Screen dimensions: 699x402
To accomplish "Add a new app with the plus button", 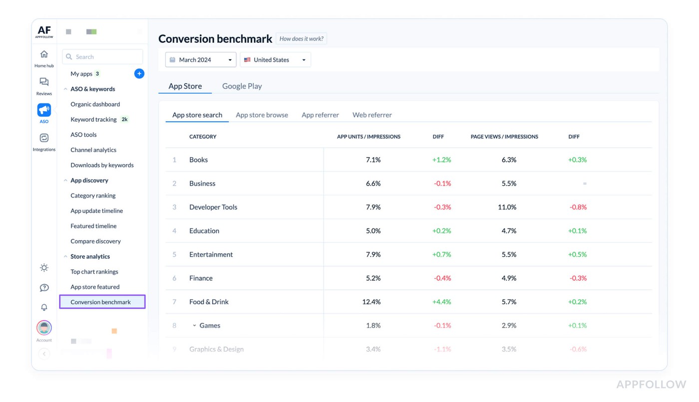I will pyautogui.click(x=139, y=73).
